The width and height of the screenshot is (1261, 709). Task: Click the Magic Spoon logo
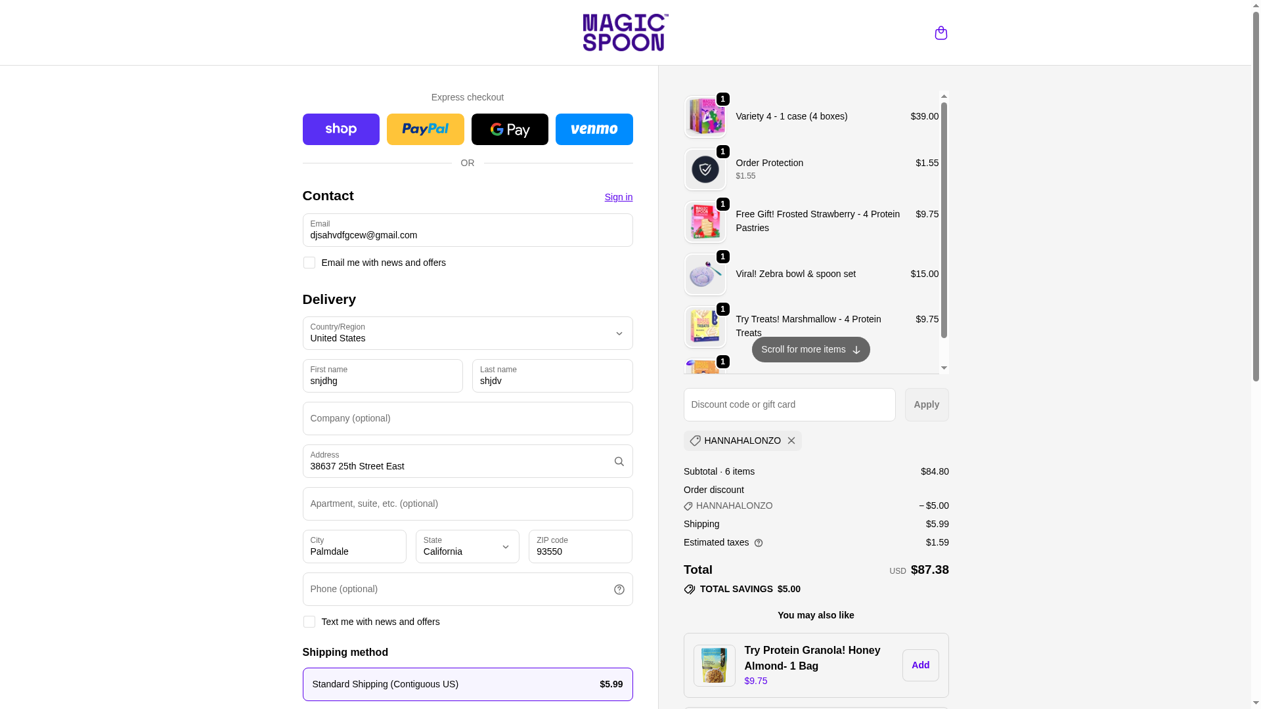pos(625,33)
